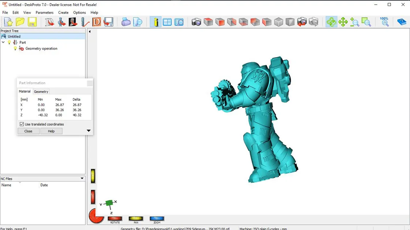Print using the printer icon

tap(126, 22)
